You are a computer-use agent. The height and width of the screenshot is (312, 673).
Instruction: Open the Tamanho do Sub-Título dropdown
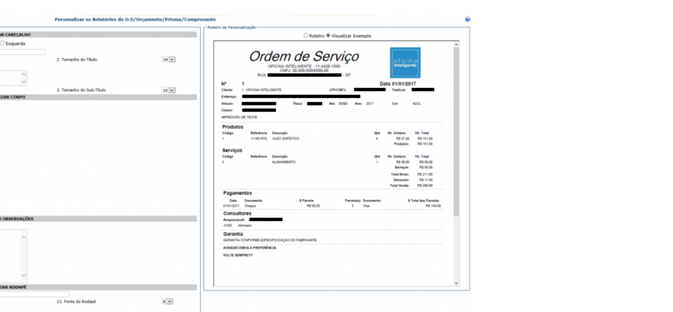[x=168, y=90]
